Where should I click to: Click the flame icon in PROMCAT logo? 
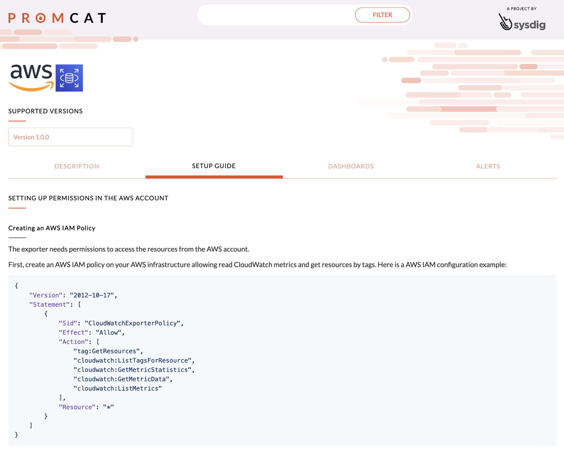pyautogui.click(x=41, y=18)
